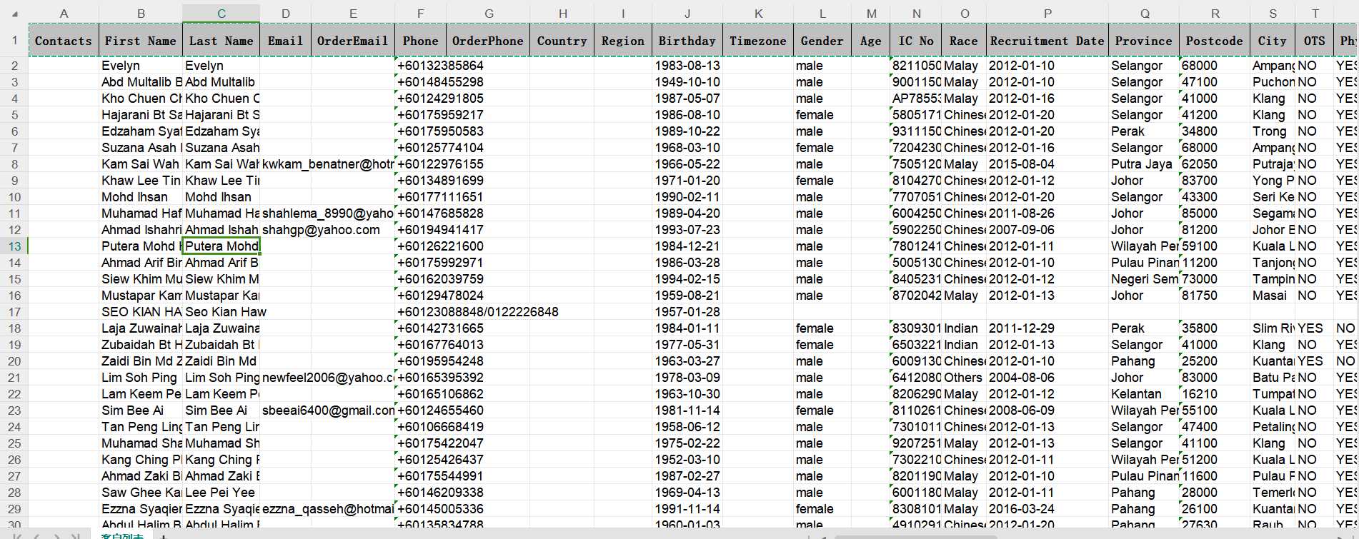Click postcode cell 16210

pyautogui.click(x=1215, y=394)
